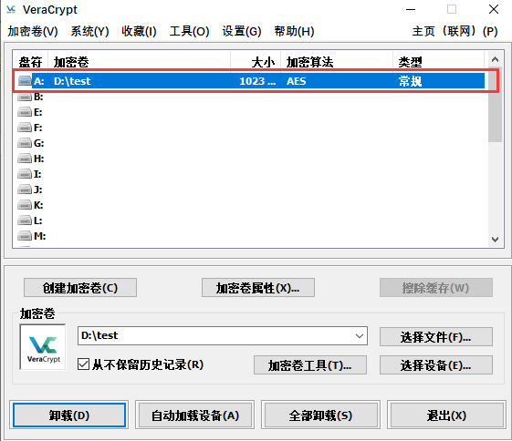This screenshot has width=512, height=441.
Task: Click the drive icon for A:
Action: pyautogui.click(x=25, y=80)
